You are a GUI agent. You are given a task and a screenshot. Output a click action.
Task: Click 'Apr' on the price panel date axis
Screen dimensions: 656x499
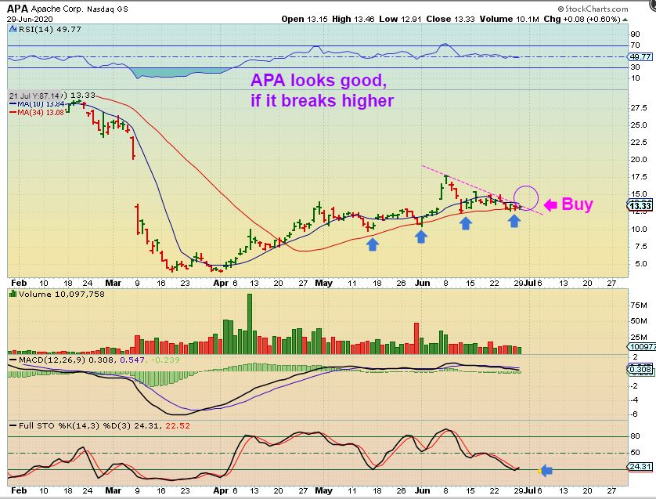221,283
